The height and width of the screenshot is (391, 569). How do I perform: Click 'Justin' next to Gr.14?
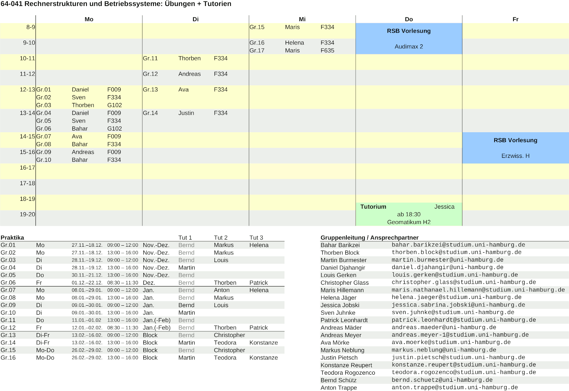point(186,113)
